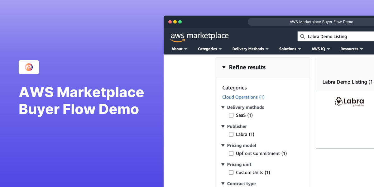Screen dimensions: 374x187
Task: Click the chevron next to Publisher heading
Action: [223, 126]
